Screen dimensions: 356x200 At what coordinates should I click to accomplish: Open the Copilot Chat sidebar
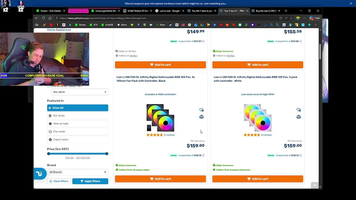tap(315, 18)
